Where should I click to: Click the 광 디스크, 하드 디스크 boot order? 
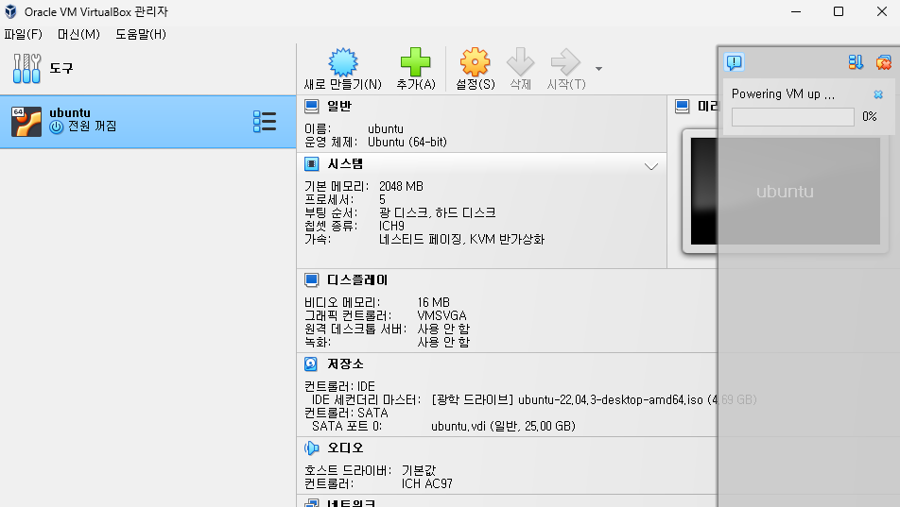coord(438,212)
